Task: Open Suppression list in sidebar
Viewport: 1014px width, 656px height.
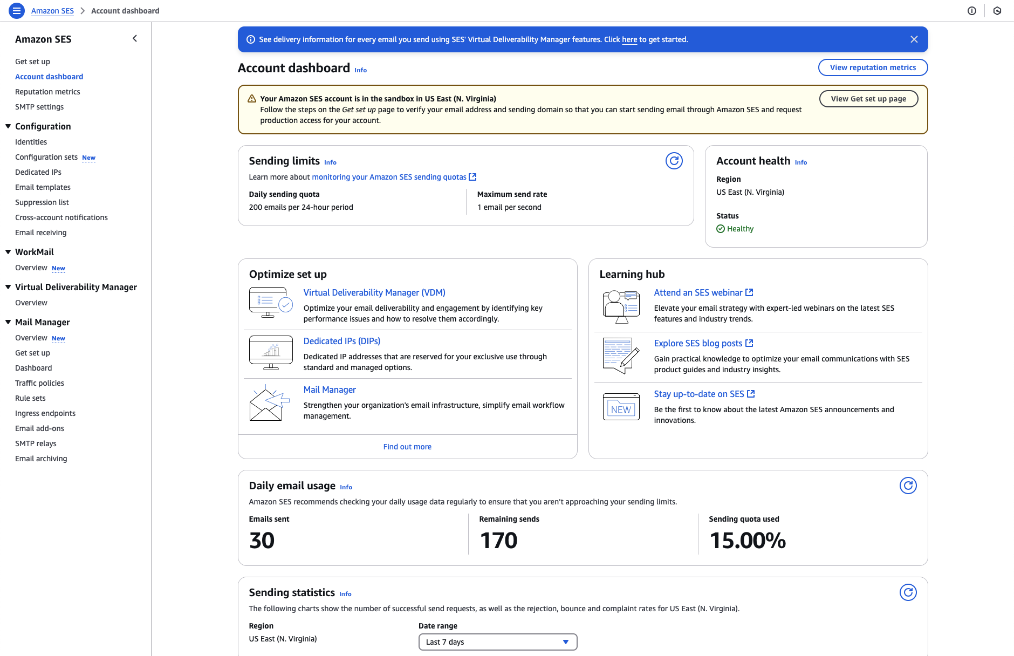Action: click(x=42, y=202)
